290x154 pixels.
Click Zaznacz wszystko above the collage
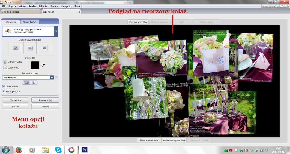pyautogui.click(x=138, y=22)
